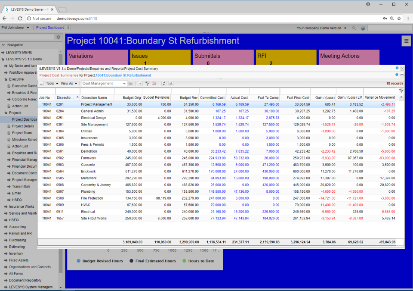Open the Tools menu
This screenshot has width=413, height=291.
click(51, 83)
